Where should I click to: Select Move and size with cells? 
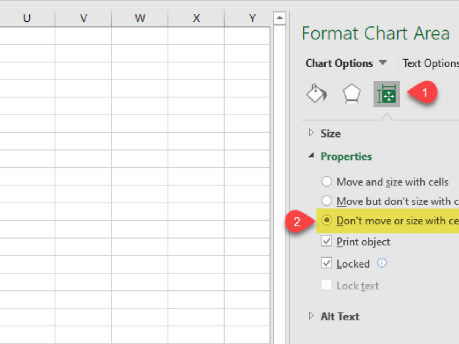[x=327, y=182]
